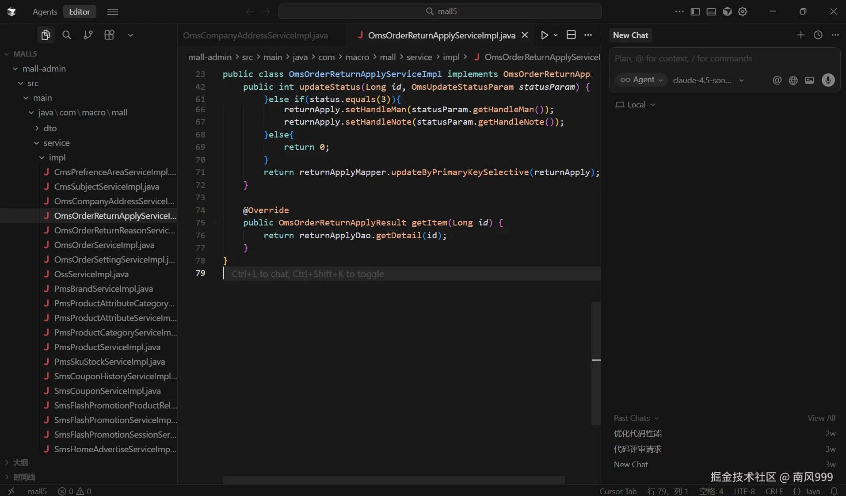
Task: Start voice input with microphone icon
Action: 828,80
